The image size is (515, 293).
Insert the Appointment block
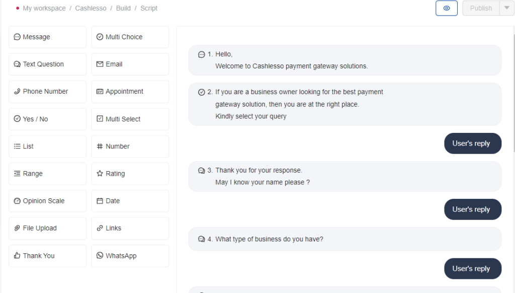(130, 92)
